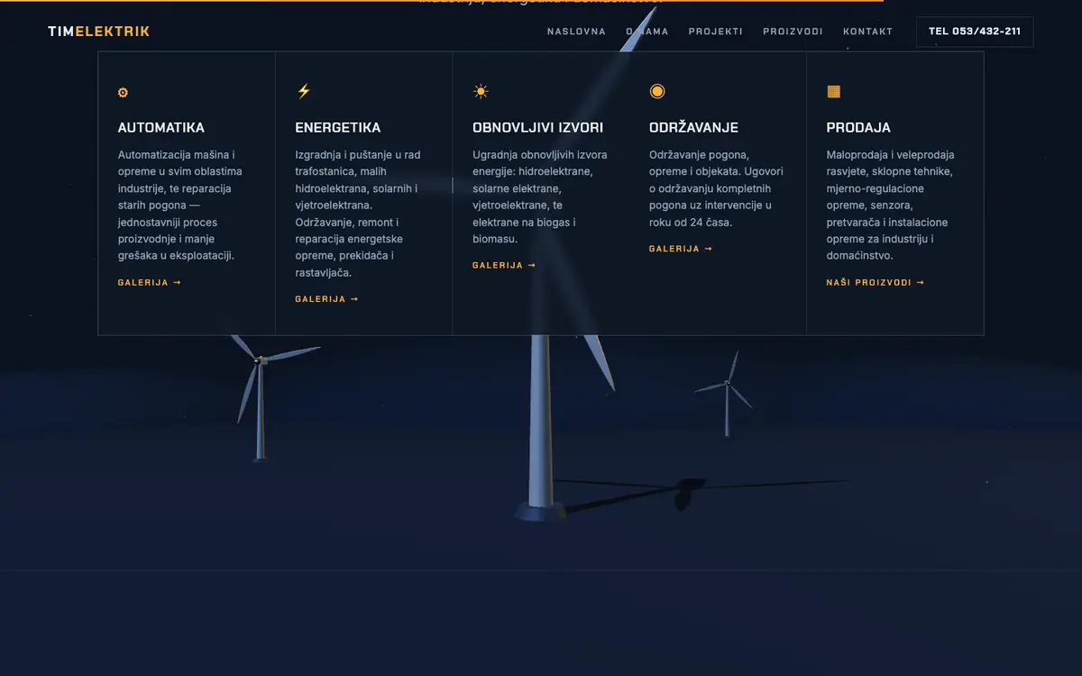This screenshot has height=676, width=1082.
Task: Click the ENERGETIKA heading
Action: click(338, 128)
